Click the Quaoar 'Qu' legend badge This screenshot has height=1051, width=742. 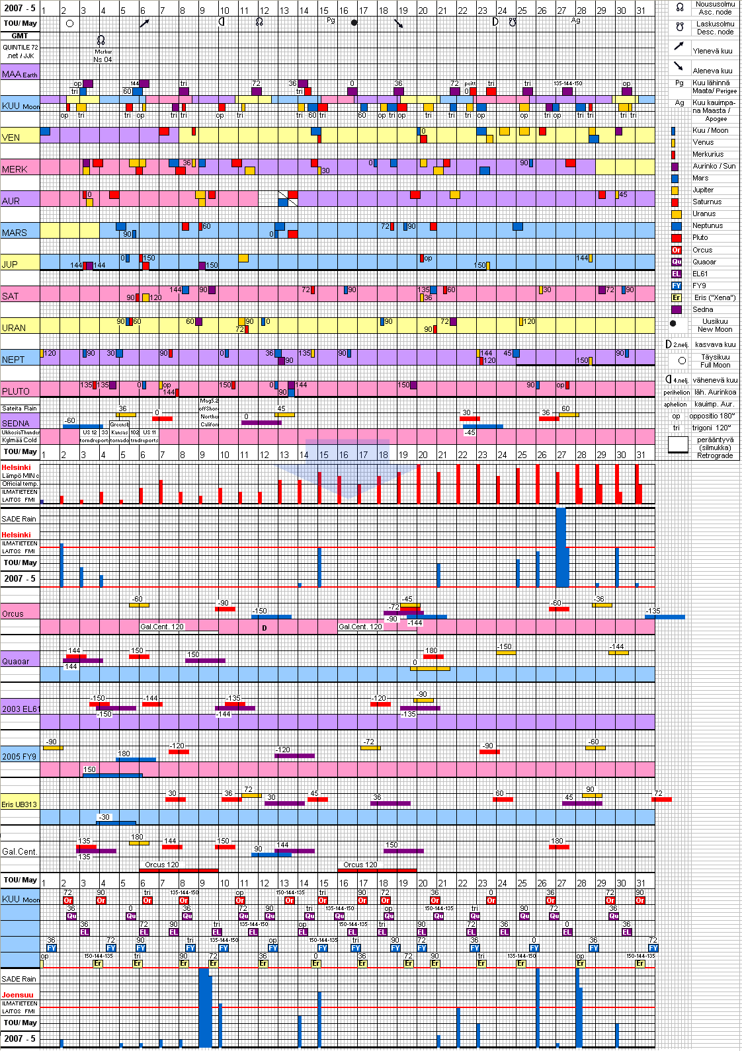(676, 262)
